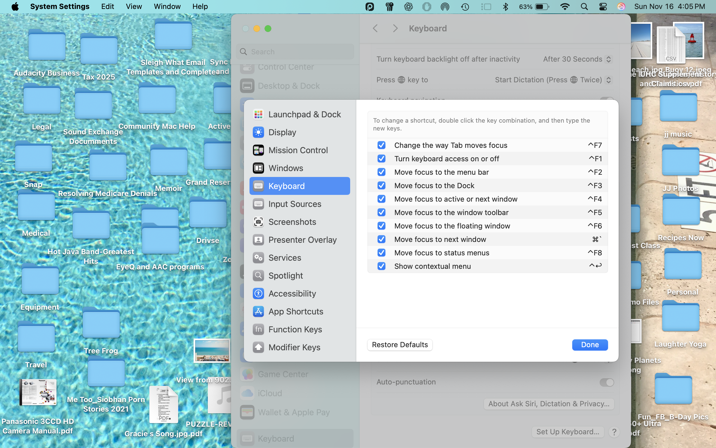Click the Wi-Fi icon in menu bar
Screen dimensions: 716x448
point(565,6)
